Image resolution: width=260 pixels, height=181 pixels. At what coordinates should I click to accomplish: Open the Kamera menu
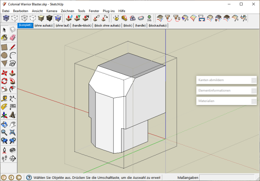click(52, 11)
